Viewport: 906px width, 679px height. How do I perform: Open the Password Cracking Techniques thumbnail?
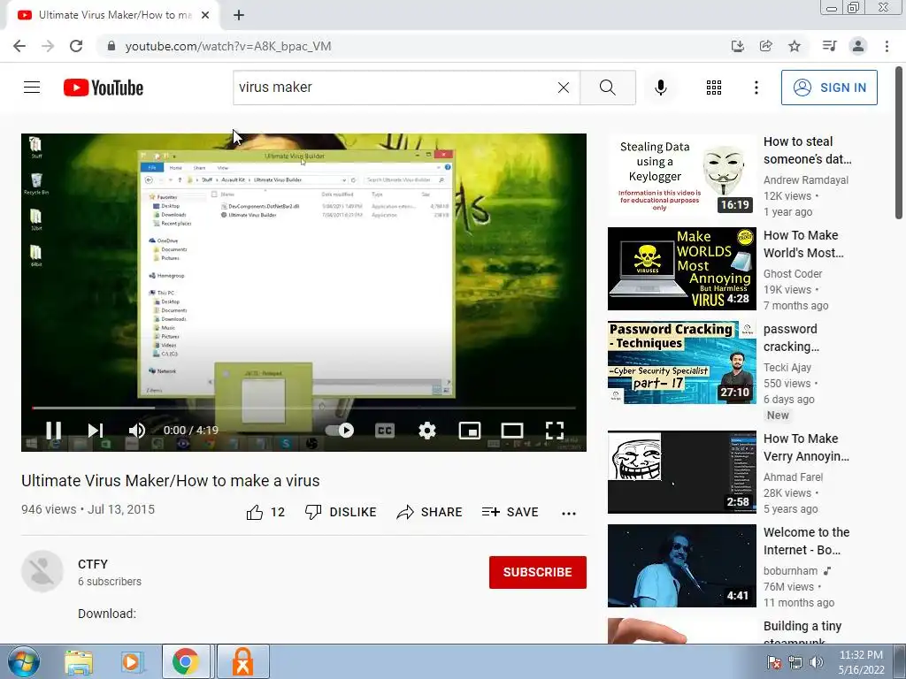pos(682,362)
